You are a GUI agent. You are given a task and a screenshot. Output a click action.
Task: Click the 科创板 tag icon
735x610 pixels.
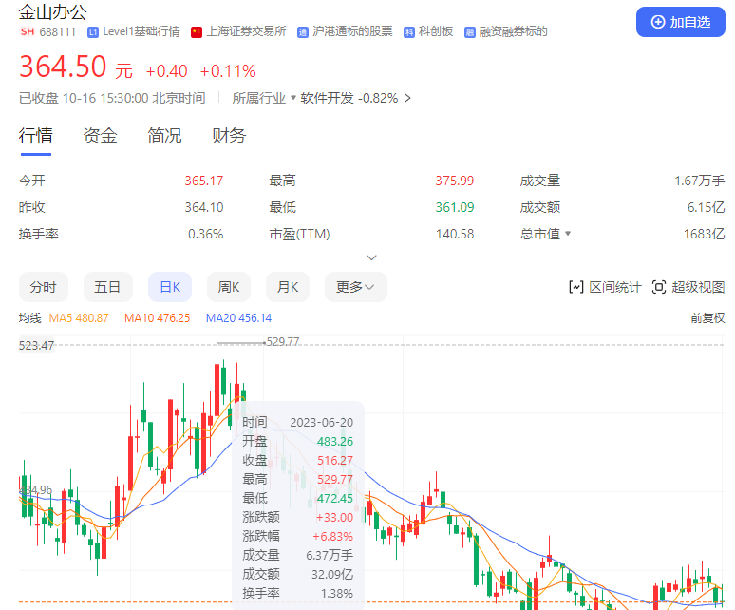(x=409, y=32)
